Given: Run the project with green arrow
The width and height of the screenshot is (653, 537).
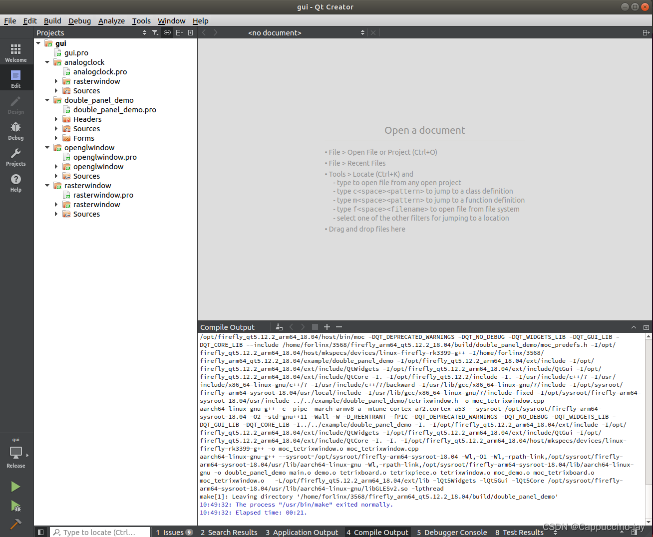Looking at the screenshot, I should pyautogui.click(x=15, y=487).
